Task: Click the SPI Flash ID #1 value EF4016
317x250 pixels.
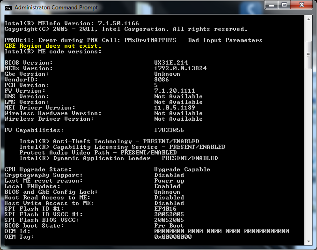Action: tap(165, 209)
